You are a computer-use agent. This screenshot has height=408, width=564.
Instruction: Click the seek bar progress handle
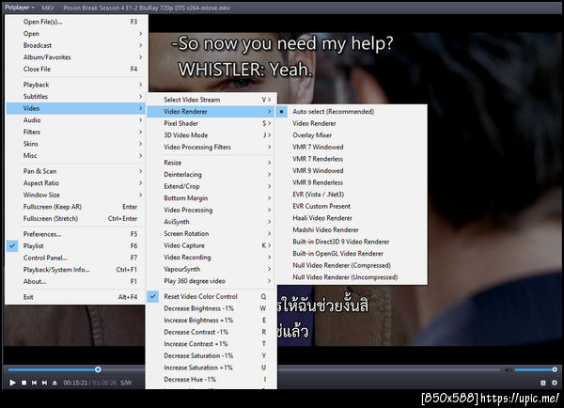click(x=98, y=369)
